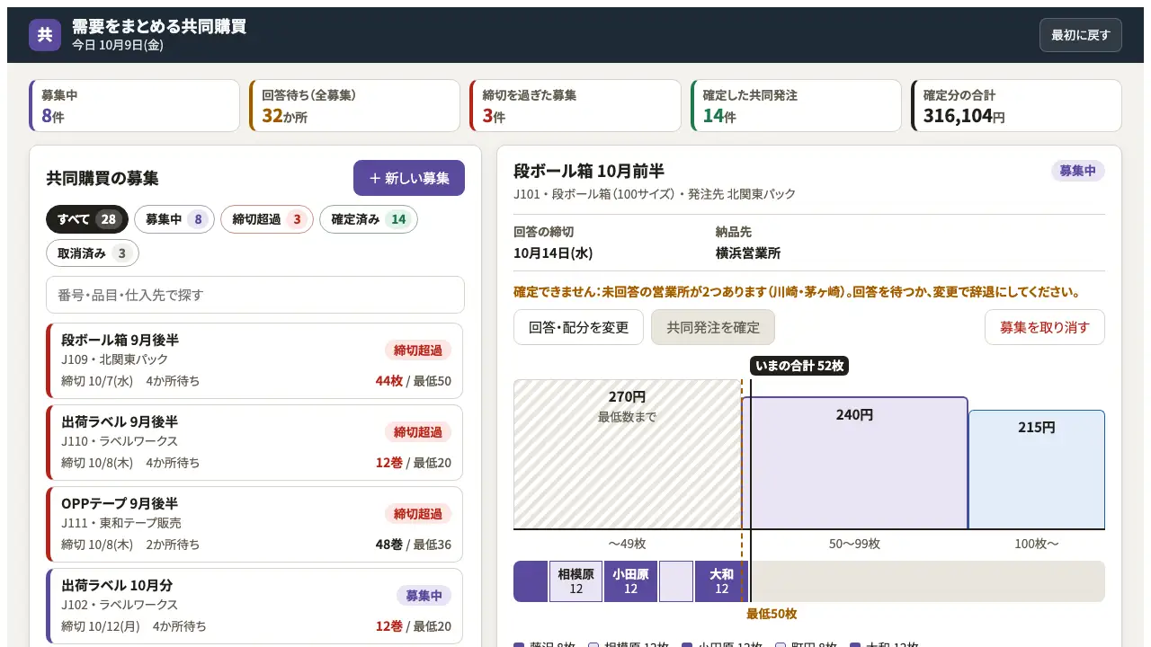Click the 横浜営業所 delivery destination text
Image resolution: width=1151 pixels, height=647 pixels.
748,253
